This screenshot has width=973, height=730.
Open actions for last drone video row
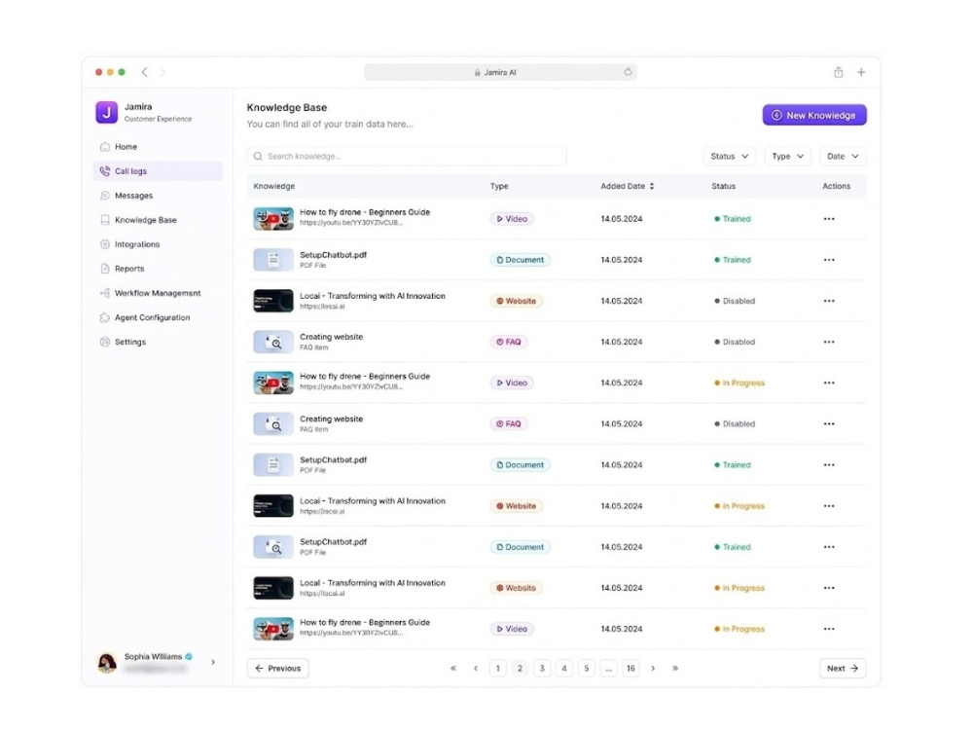(829, 629)
